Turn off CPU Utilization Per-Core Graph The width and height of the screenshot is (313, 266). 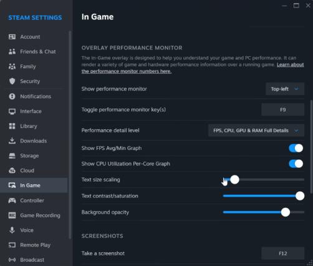296,164
